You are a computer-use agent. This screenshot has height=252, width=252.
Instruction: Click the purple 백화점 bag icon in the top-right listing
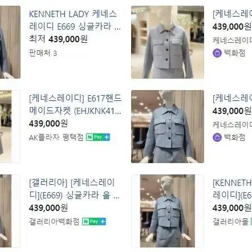pos(217,53)
